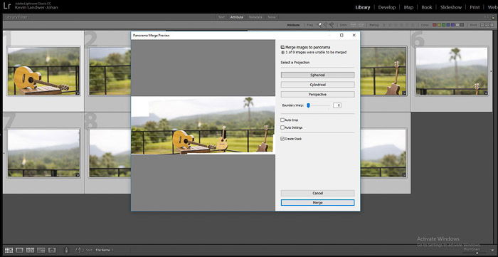Open Compare view (XY) in the toolbar
Screen dimensions: 498x257
[30, 250]
